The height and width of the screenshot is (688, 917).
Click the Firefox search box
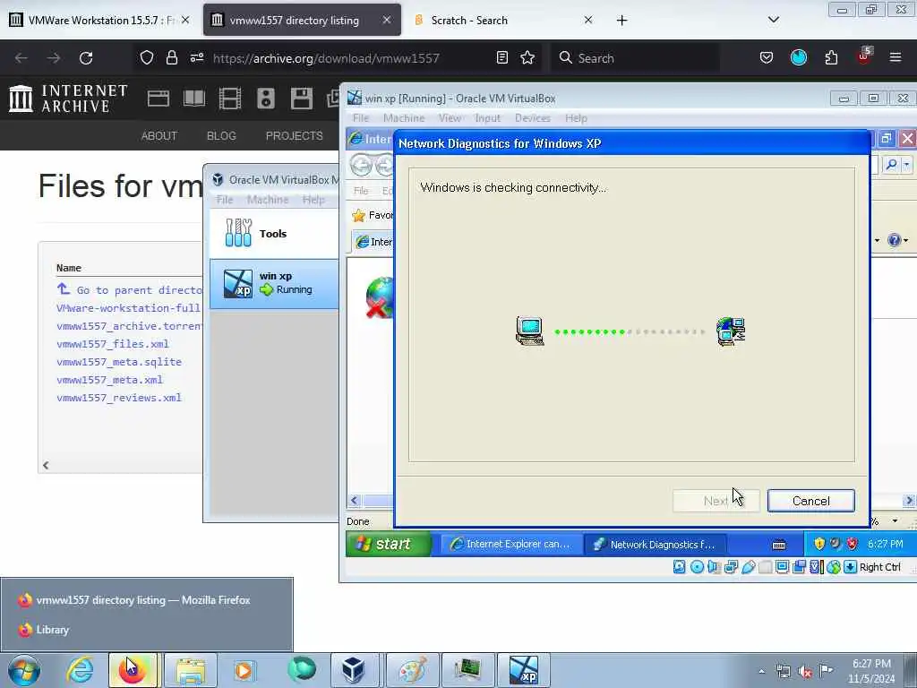tap(635, 58)
